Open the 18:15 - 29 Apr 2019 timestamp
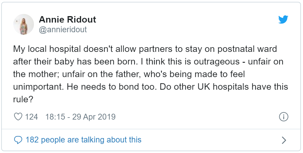Screen dimensions: 303x153 pyautogui.click(x=80, y=117)
